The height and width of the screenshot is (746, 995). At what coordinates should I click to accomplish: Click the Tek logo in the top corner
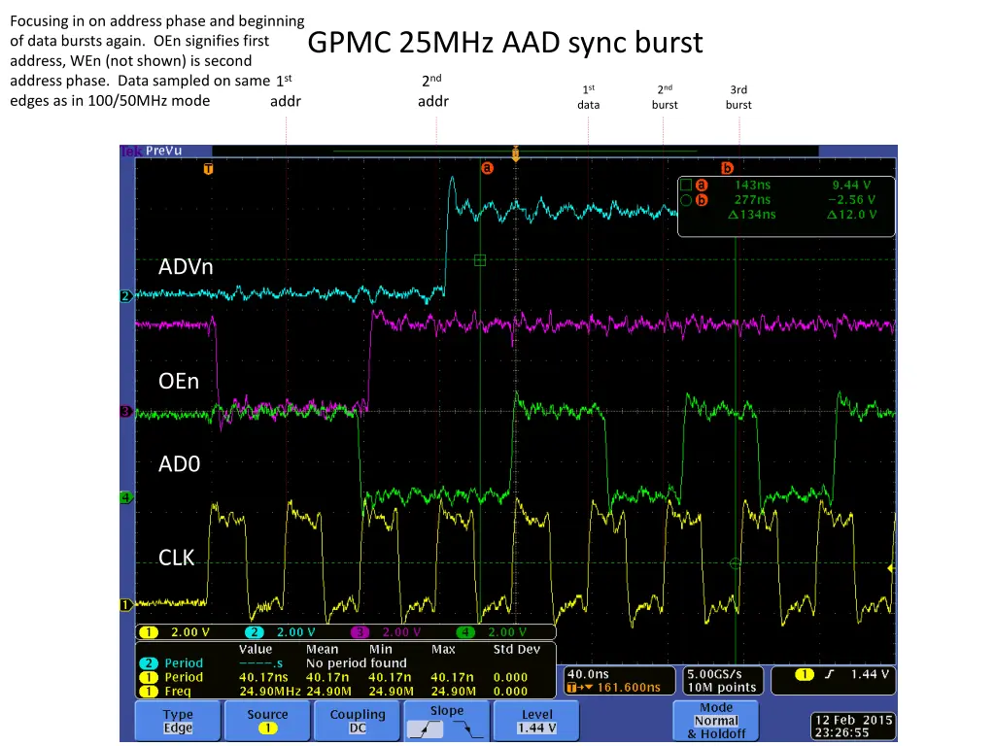130,151
